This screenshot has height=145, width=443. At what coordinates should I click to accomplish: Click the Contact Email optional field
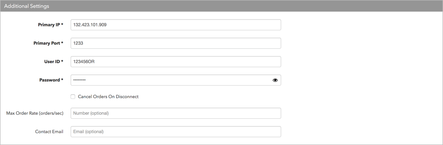[x=176, y=131]
